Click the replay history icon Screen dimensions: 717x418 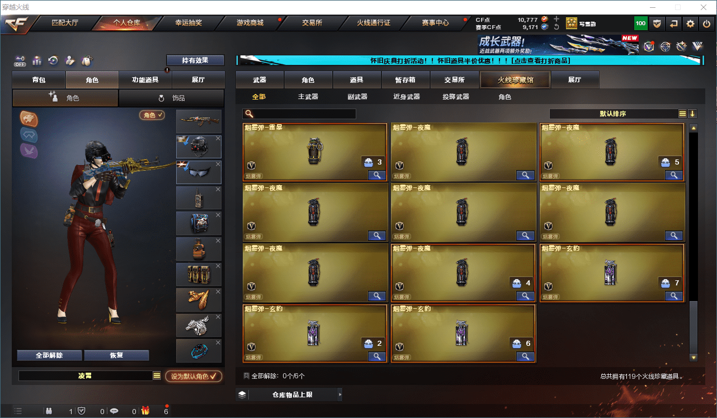pyautogui.click(x=53, y=60)
